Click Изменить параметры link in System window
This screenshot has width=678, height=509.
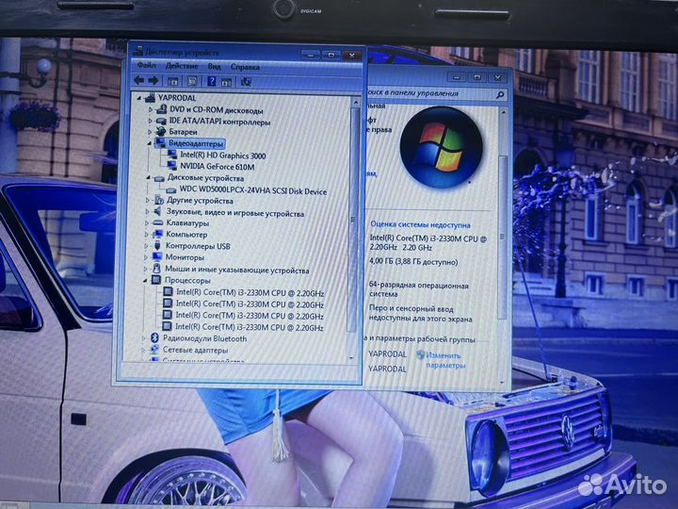[444, 360]
